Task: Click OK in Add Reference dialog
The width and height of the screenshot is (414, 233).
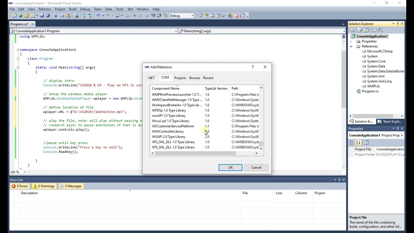Action: (230, 167)
